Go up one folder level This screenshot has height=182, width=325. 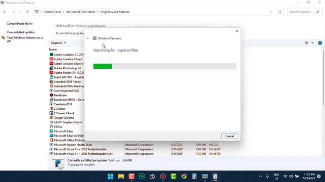pyautogui.click(x=27, y=12)
